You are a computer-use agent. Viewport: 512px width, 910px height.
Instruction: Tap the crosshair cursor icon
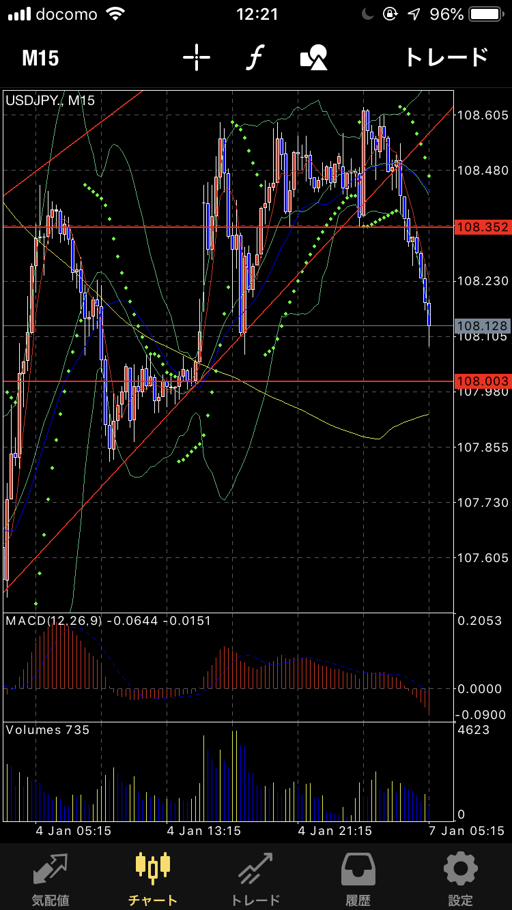pos(196,58)
